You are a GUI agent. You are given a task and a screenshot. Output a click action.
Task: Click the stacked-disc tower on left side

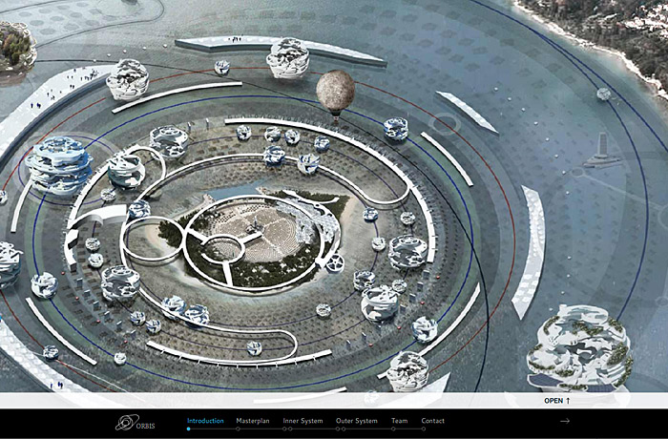point(58,162)
